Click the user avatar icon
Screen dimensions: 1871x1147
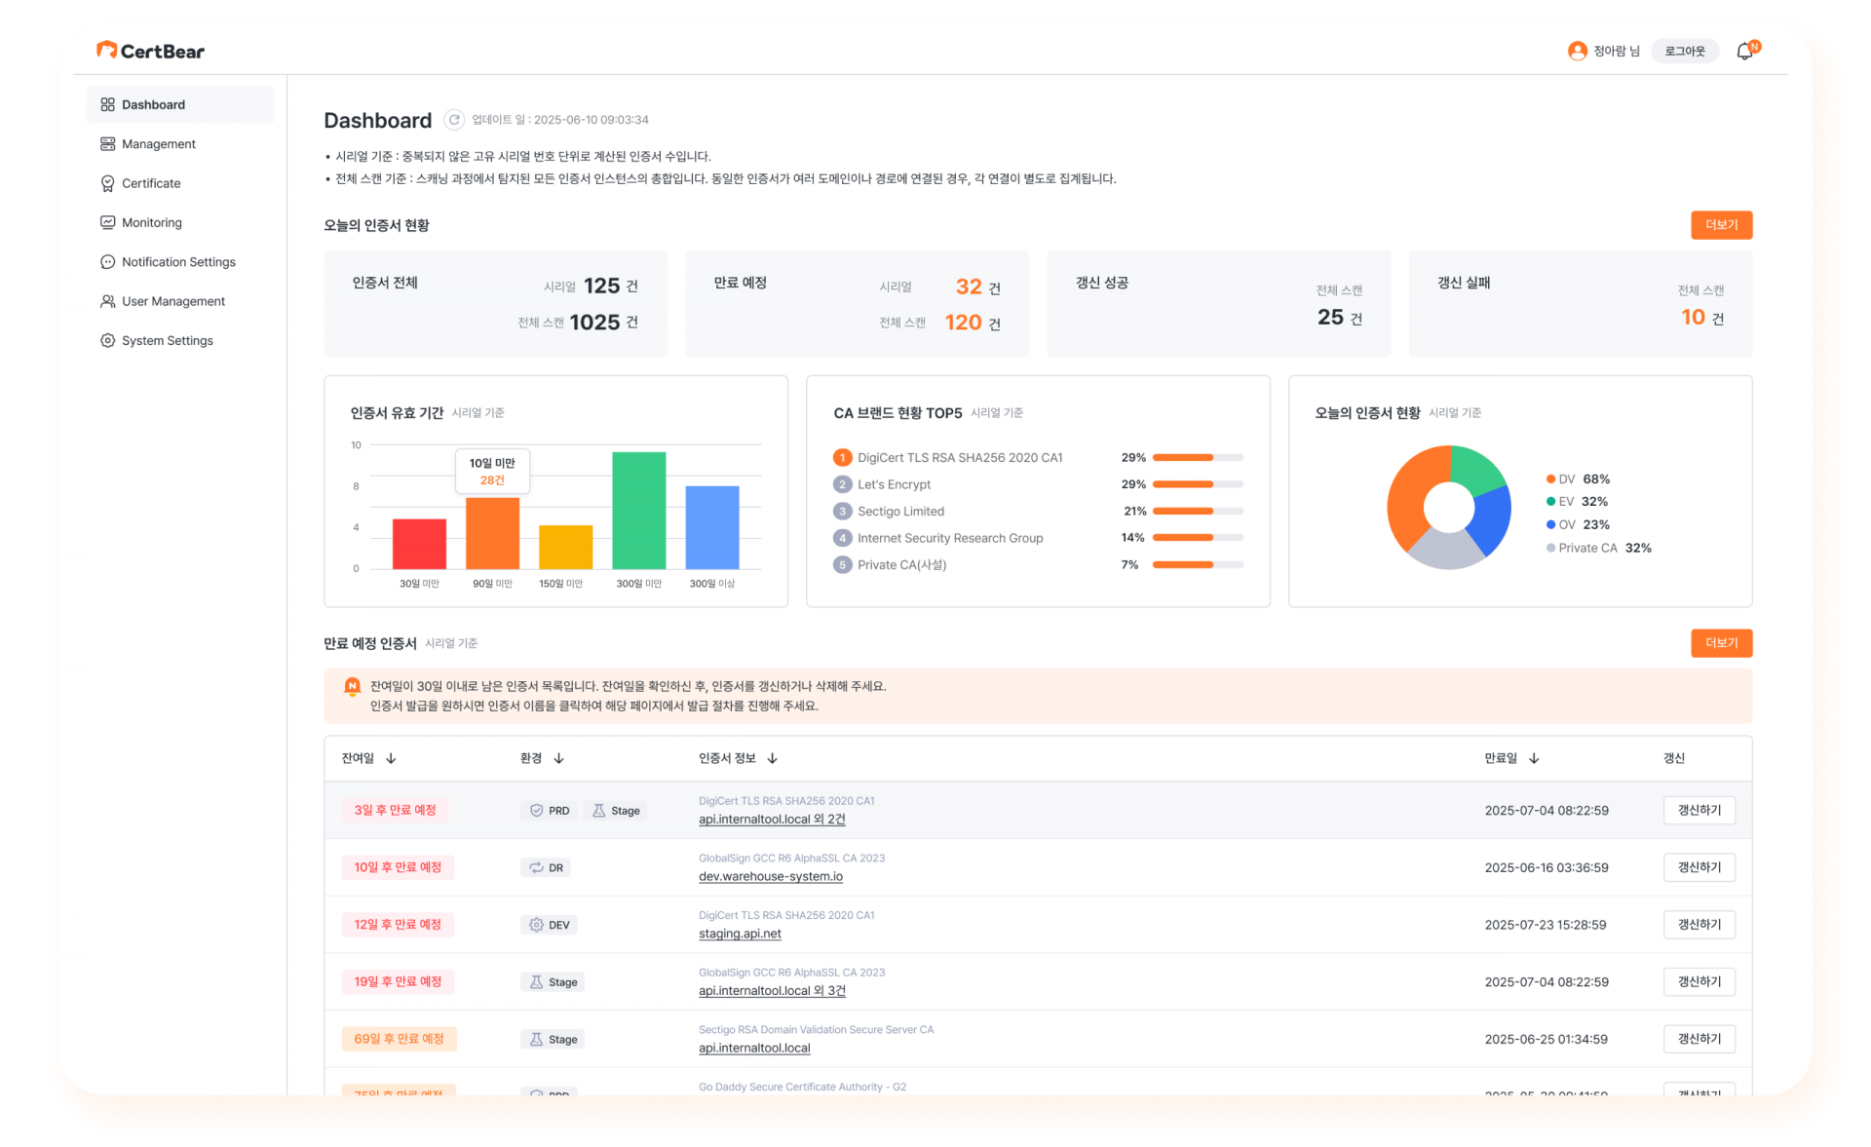(1577, 52)
